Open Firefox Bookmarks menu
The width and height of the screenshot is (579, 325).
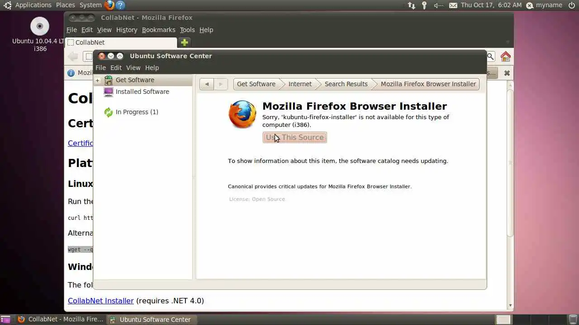pos(158,30)
